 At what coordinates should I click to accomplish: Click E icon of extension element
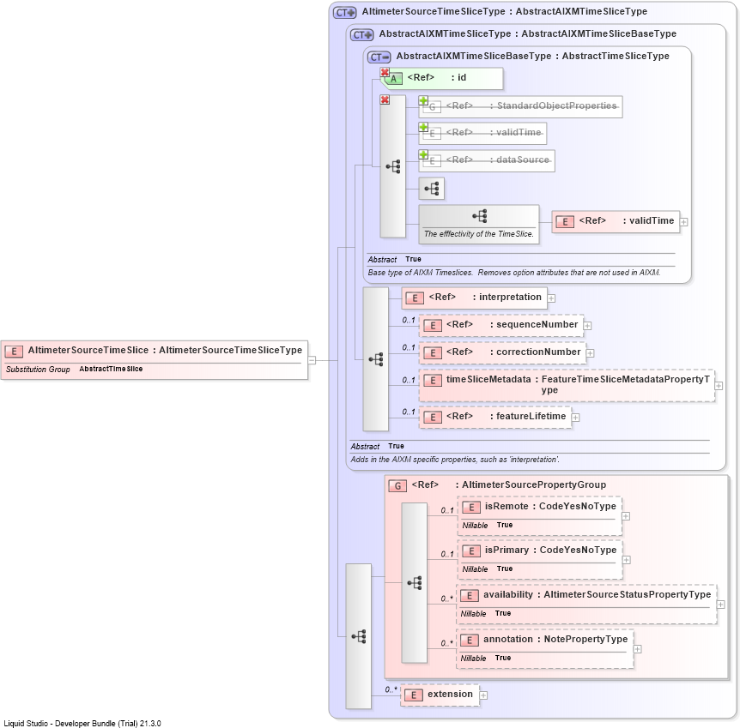(414, 695)
